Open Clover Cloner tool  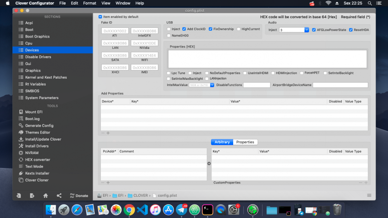(36, 180)
